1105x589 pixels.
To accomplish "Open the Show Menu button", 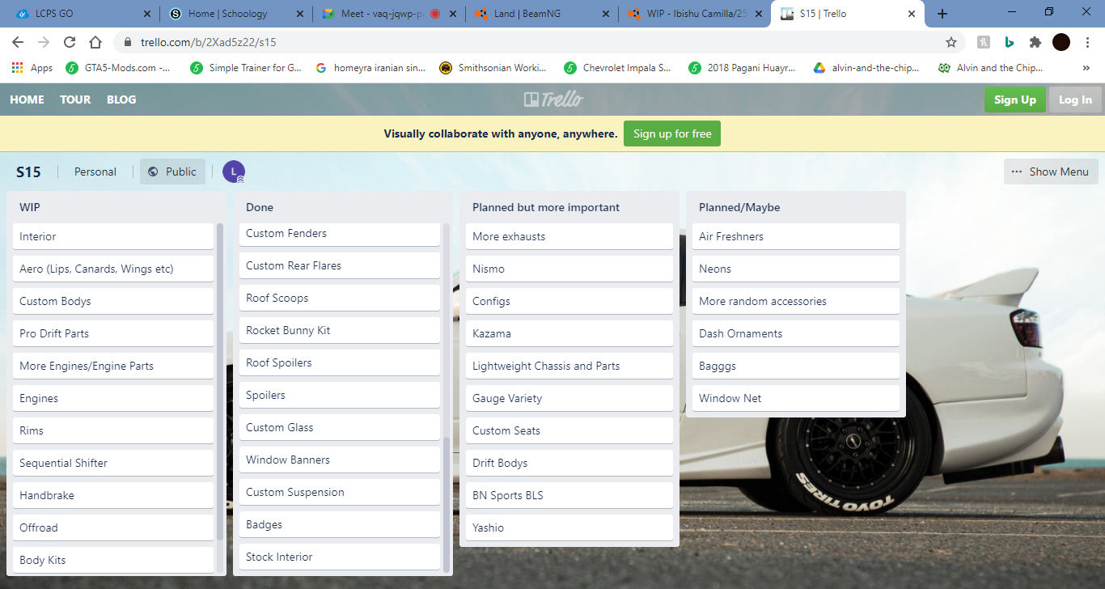I will (x=1051, y=172).
